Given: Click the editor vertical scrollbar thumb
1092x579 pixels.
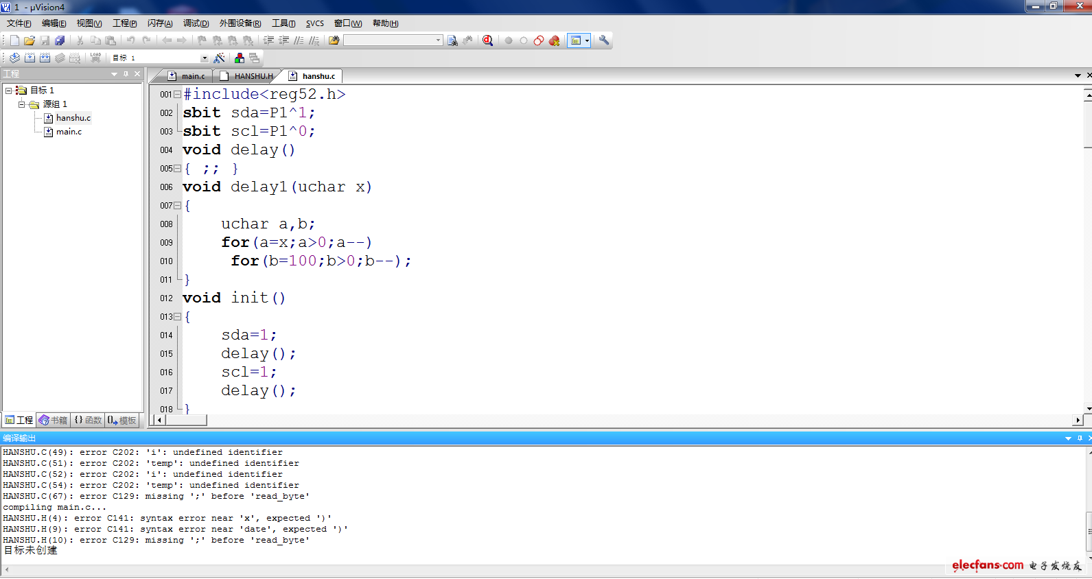Looking at the screenshot, I should point(1087,124).
